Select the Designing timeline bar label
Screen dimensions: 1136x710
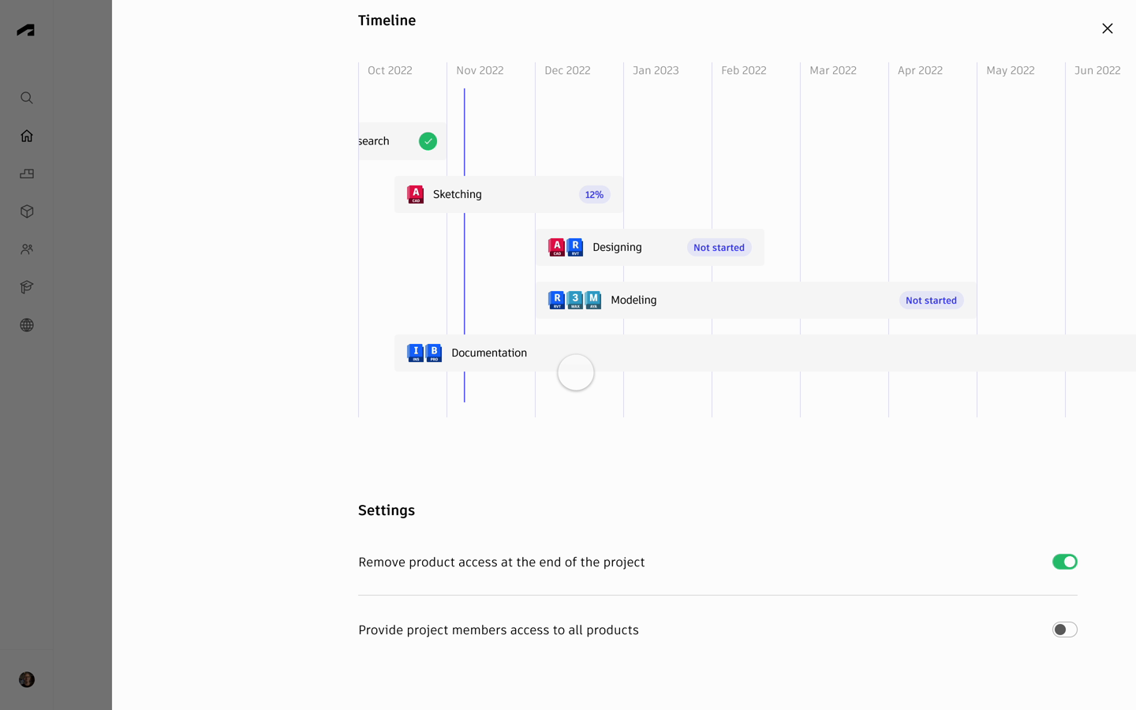pyautogui.click(x=617, y=247)
